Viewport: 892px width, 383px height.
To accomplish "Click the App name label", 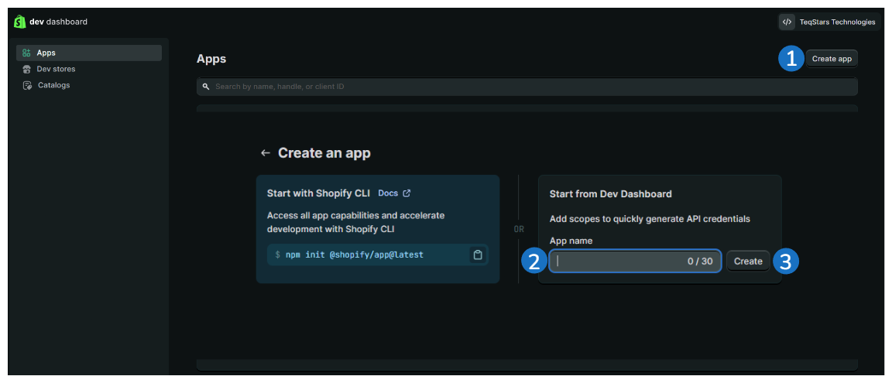I will (x=571, y=241).
